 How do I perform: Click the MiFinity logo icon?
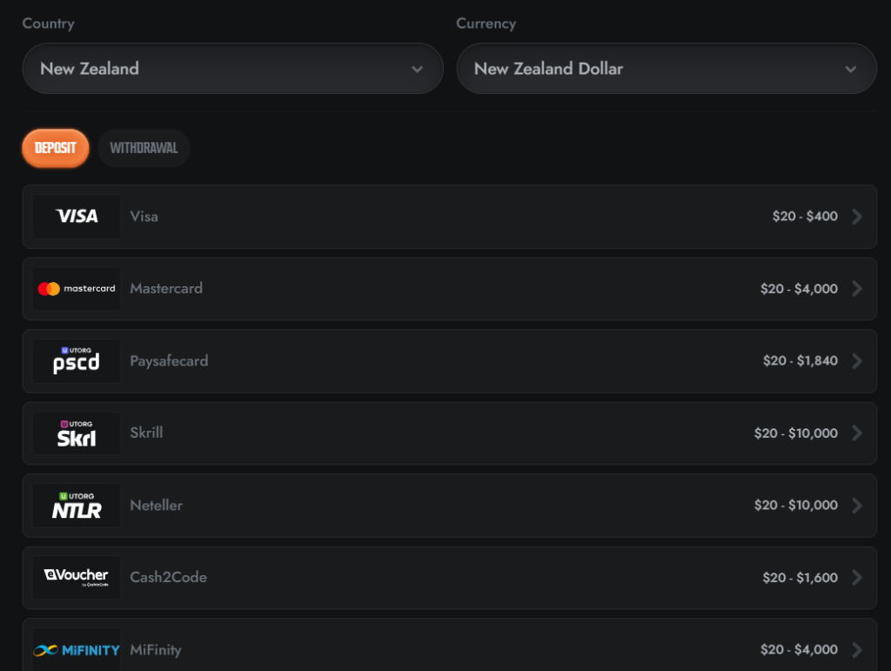(x=77, y=649)
